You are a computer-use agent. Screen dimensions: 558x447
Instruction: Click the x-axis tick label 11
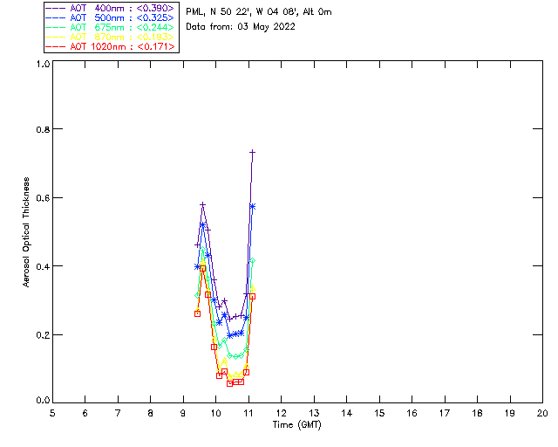pyautogui.click(x=248, y=413)
